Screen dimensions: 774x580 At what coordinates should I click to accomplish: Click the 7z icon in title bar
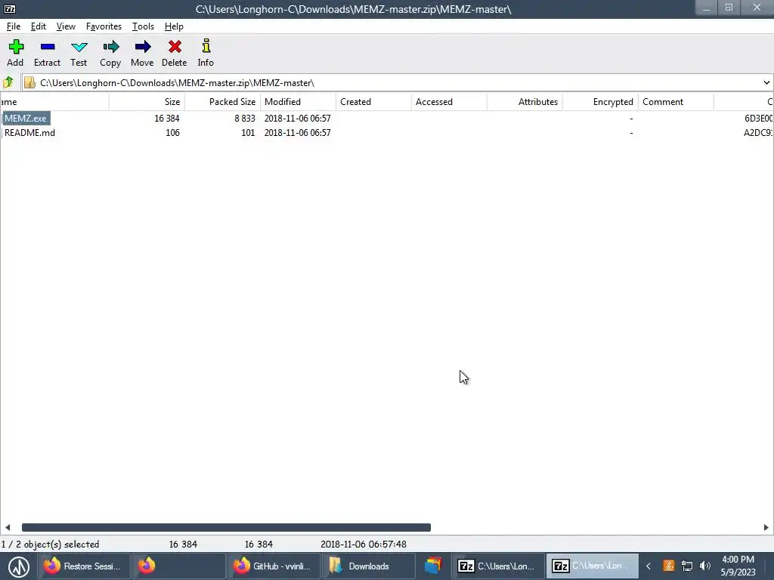[9, 9]
